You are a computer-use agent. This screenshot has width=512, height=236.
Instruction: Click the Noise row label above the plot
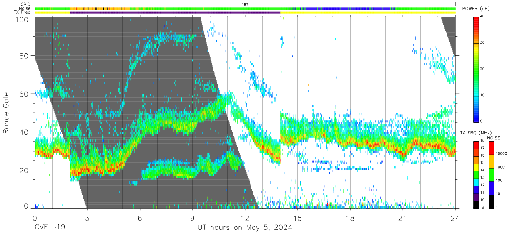click(25, 8)
